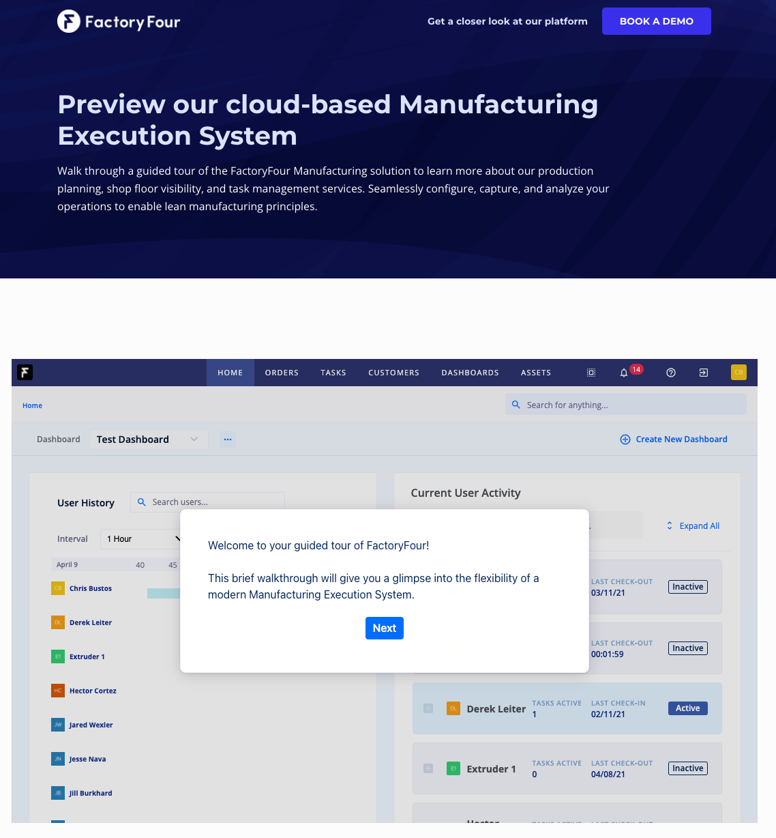Click Extruder 1 name in User History
The image size is (776, 838).
(87, 656)
